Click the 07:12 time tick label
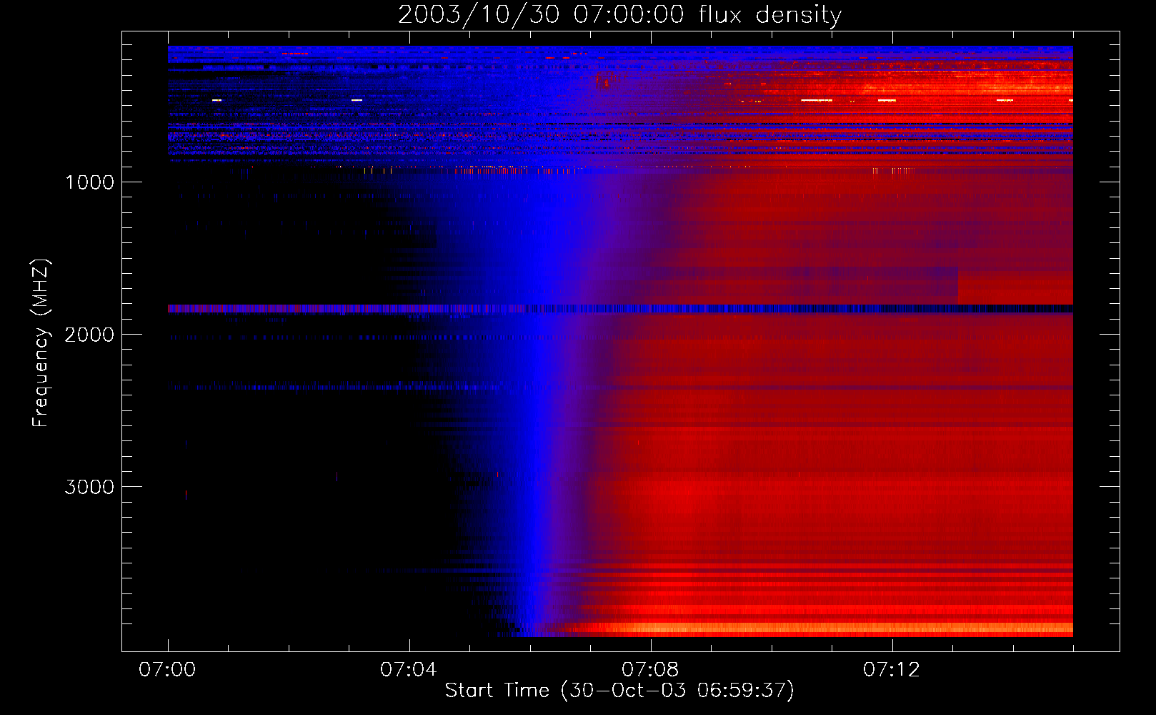 click(x=892, y=670)
